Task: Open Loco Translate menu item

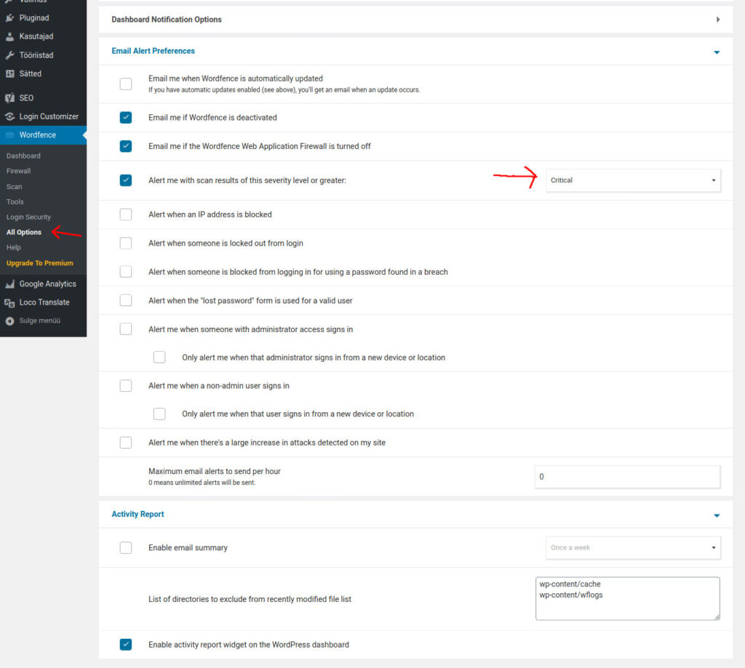Action: pos(43,302)
